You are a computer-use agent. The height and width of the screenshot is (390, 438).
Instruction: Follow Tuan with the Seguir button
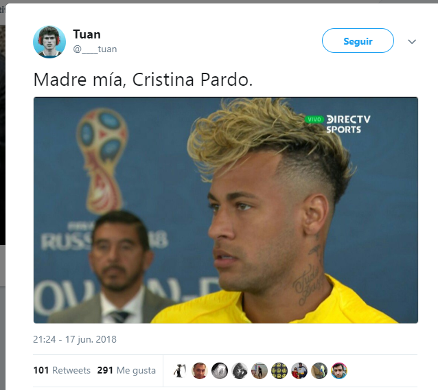tap(358, 41)
